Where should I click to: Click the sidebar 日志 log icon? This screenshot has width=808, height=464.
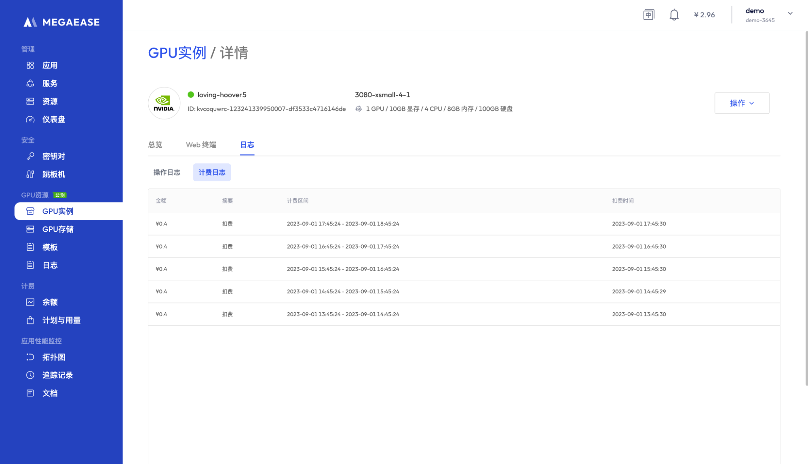[30, 265]
